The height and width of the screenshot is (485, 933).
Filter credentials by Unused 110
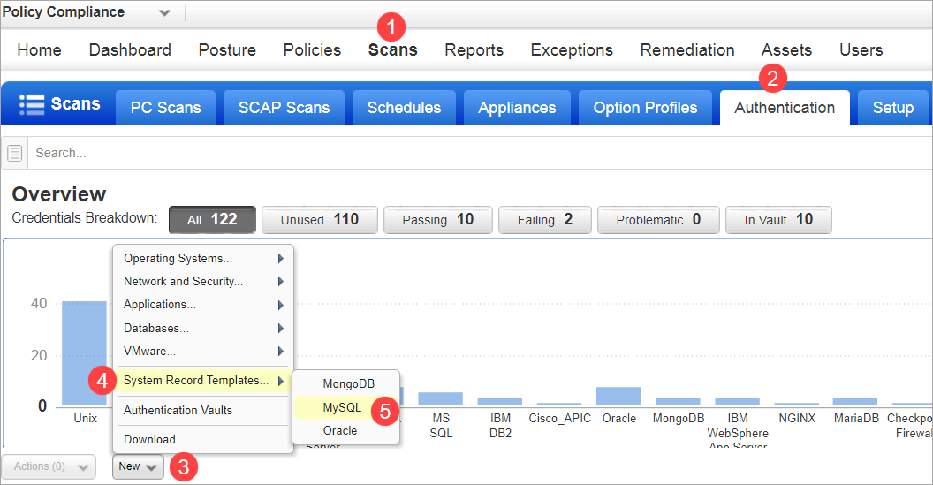point(320,220)
